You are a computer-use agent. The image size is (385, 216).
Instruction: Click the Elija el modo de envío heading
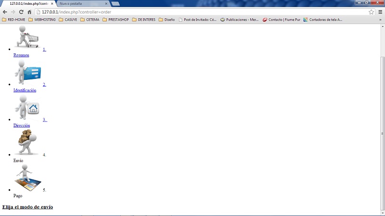(27, 207)
